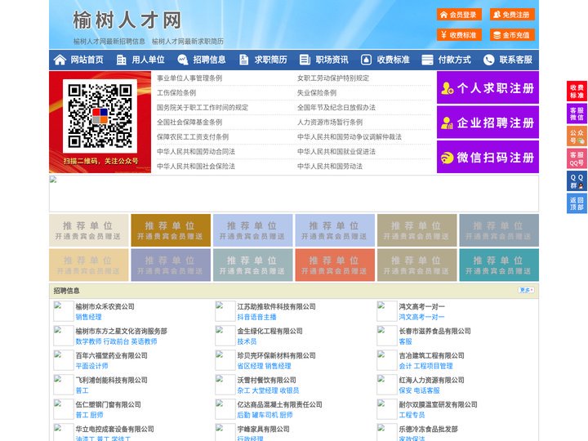This screenshot has height=441, width=588.
Task: Open 抖音语音主播 job link
Action: point(256,317)
